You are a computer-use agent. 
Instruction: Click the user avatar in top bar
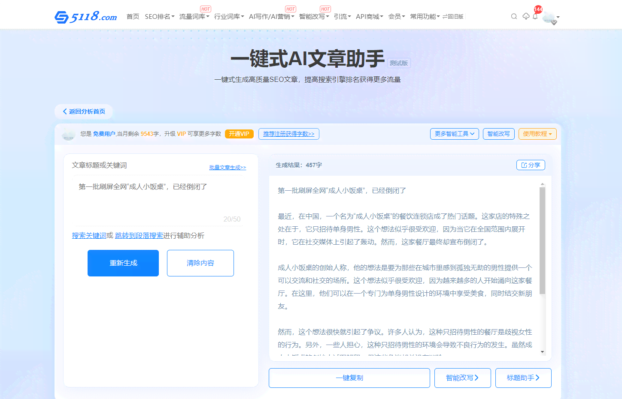(x=549, y=17)
